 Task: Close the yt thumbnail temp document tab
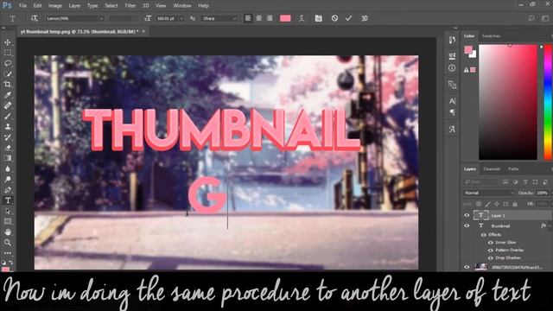click(x=143, y=31)
